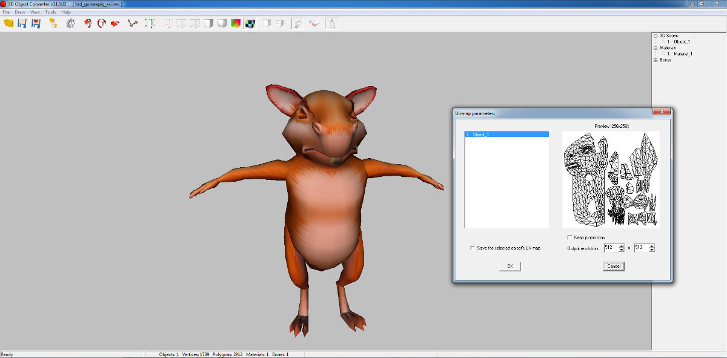Open the Tools menu

pyautogui.click(x=50, y=12)
